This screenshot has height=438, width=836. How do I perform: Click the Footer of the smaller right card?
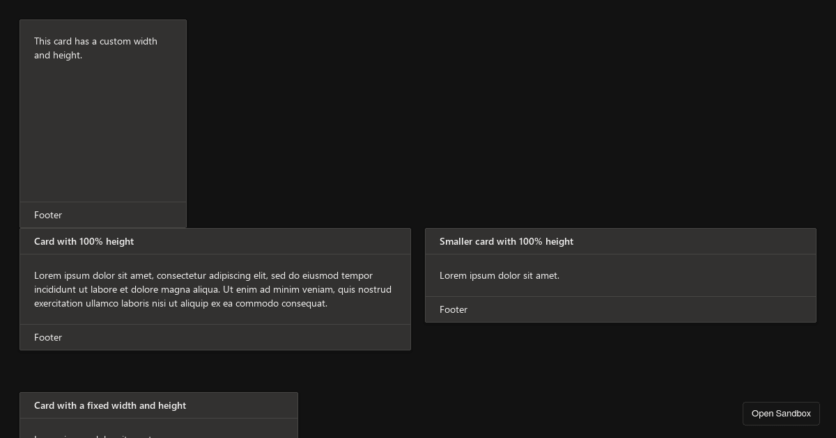pyautogui.click(x=454, y=309)
